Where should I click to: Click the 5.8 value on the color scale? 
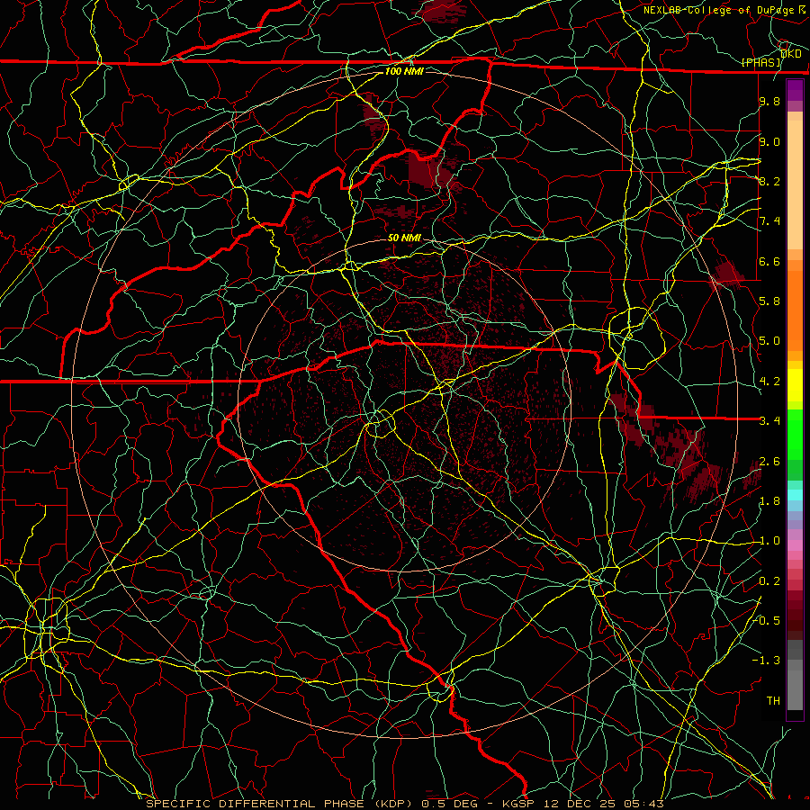tap(769, 301)
